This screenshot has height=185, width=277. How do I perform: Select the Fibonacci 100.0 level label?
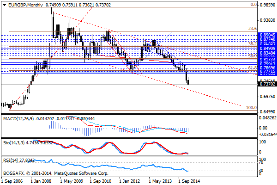pyautogui.click(x=251, y=107)
